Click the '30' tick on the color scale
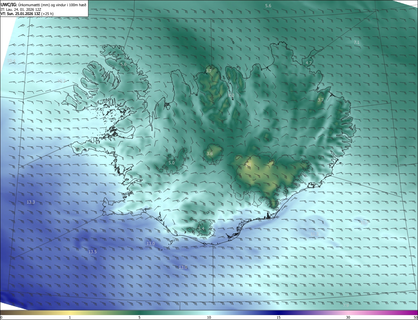Image resolution: width=418 pixels, height=320 pixels. (348, 317)
